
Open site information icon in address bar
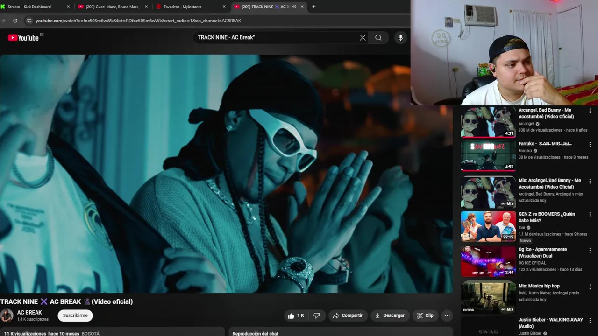[x=29, y=21]
